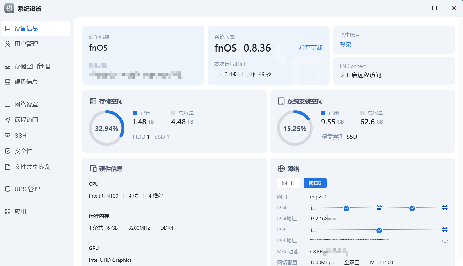
Task: Click the 系统安装空间 section header icon
Action: tap(281, 101)
